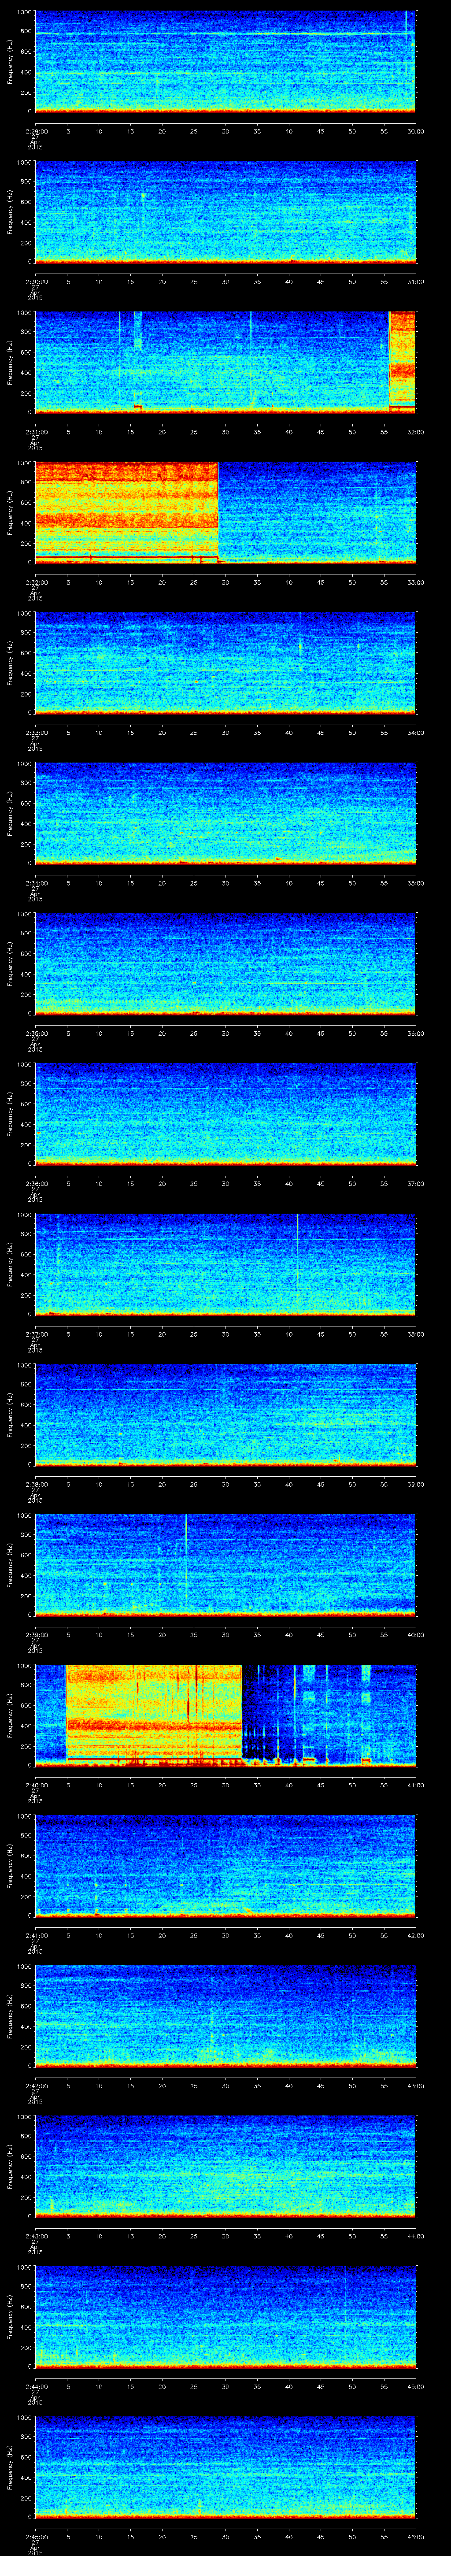Select the spectrogram panel starting at 2:45:00

coord(225,2467)
